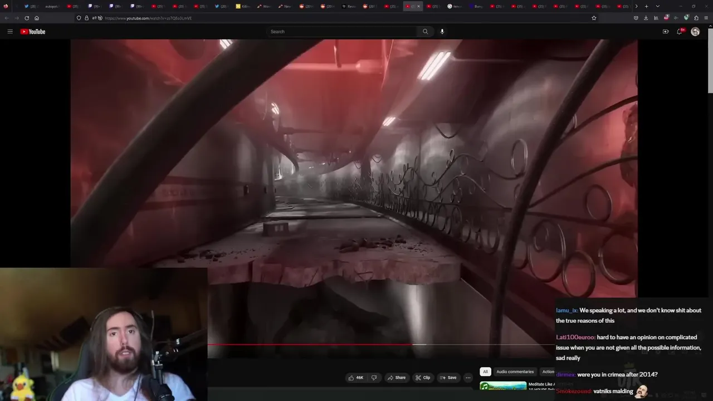Go forward with browser forward arrow
Image resolution: width=713 pixels, height=401 pixels.
tap(16, 18)
